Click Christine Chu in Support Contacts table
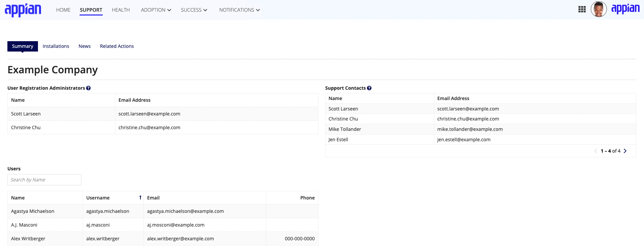This screenshot has height=246, width=644. pos(343,119)
